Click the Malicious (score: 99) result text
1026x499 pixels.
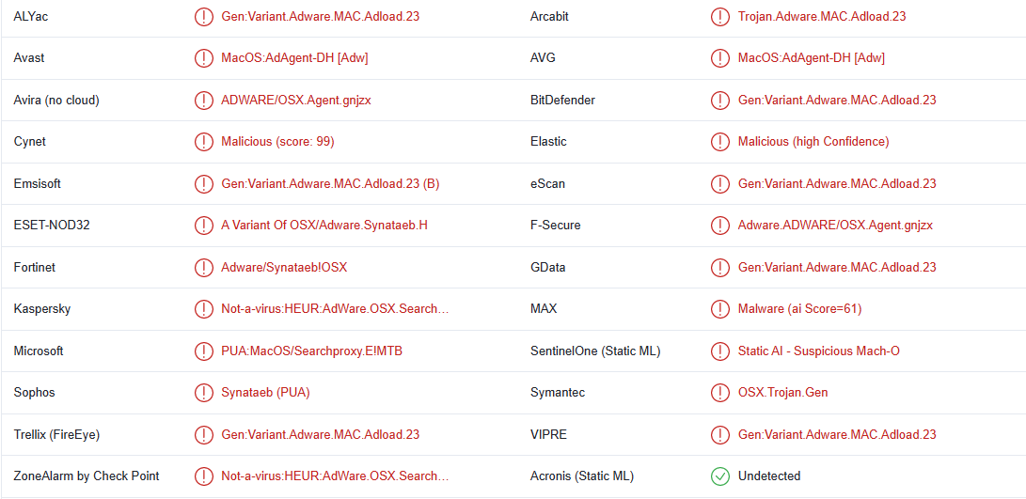point(277,142)
